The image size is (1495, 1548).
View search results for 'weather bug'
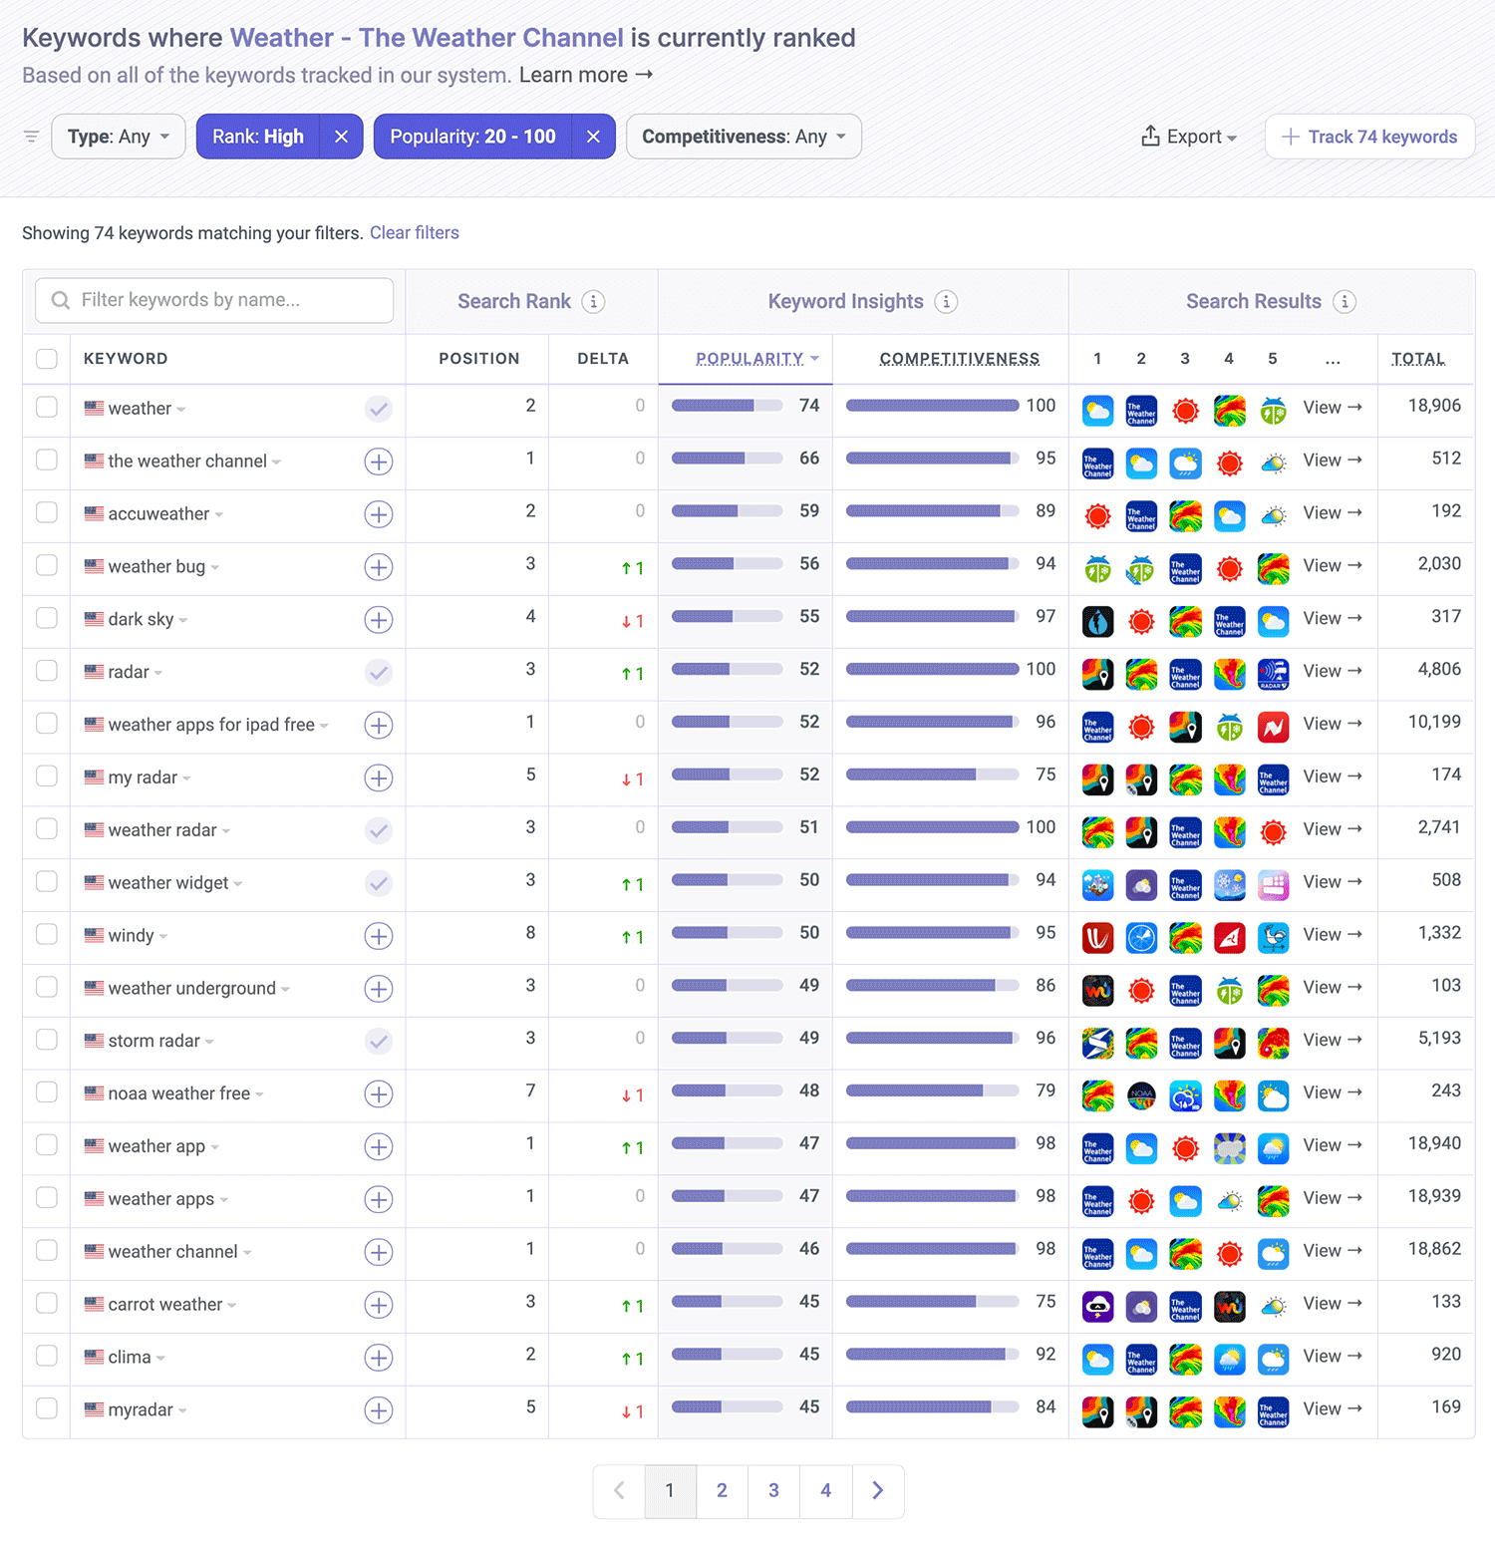point(1333,566)
